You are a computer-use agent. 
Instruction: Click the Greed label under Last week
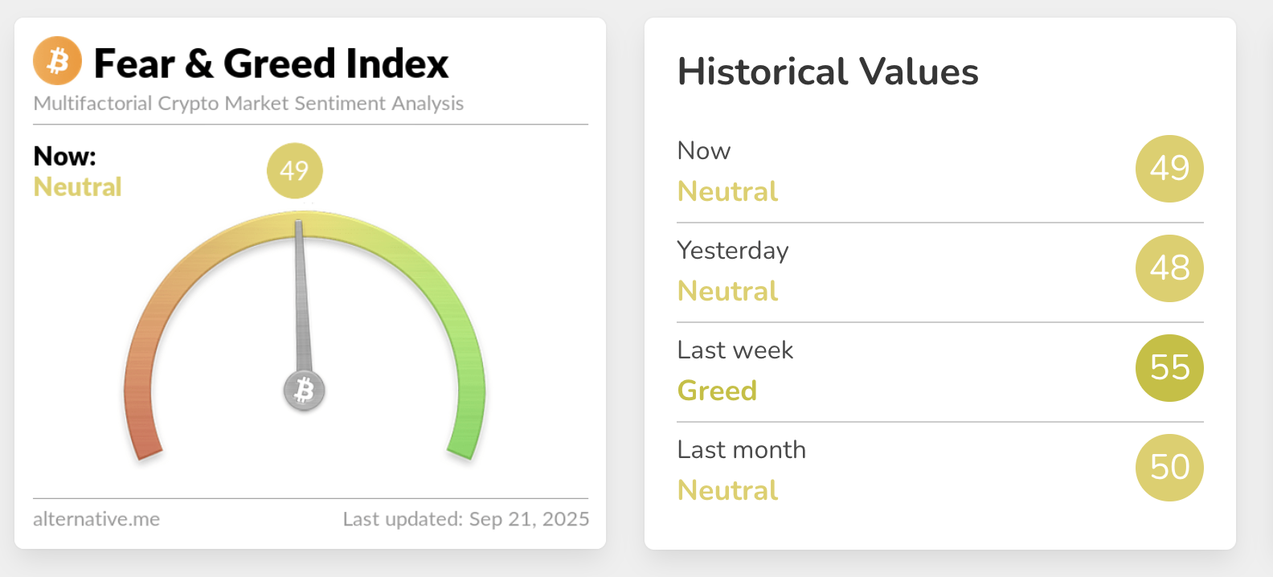coord(717,391)
